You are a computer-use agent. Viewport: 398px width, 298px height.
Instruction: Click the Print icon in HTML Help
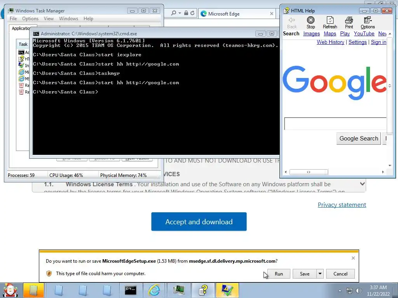click(x=349, y=20)
